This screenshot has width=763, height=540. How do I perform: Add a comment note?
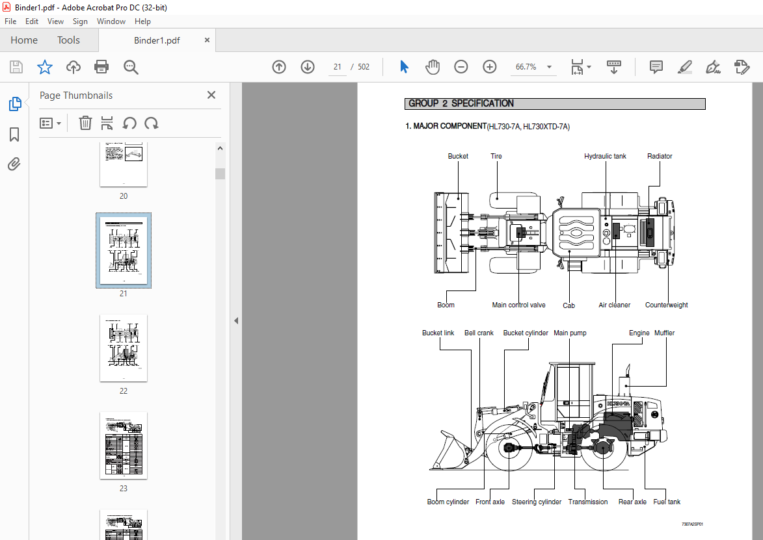pos(656,66)
